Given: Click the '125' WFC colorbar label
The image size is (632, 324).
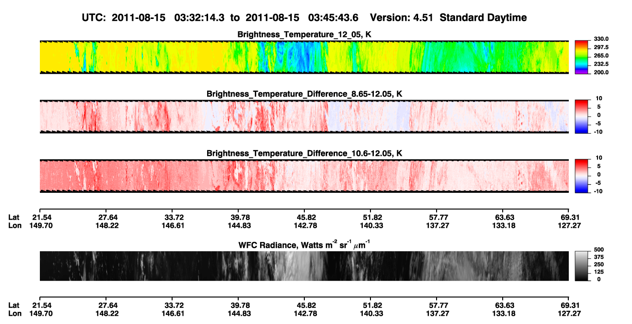Looking at the screenshot, I should click(x=598, y=272).
